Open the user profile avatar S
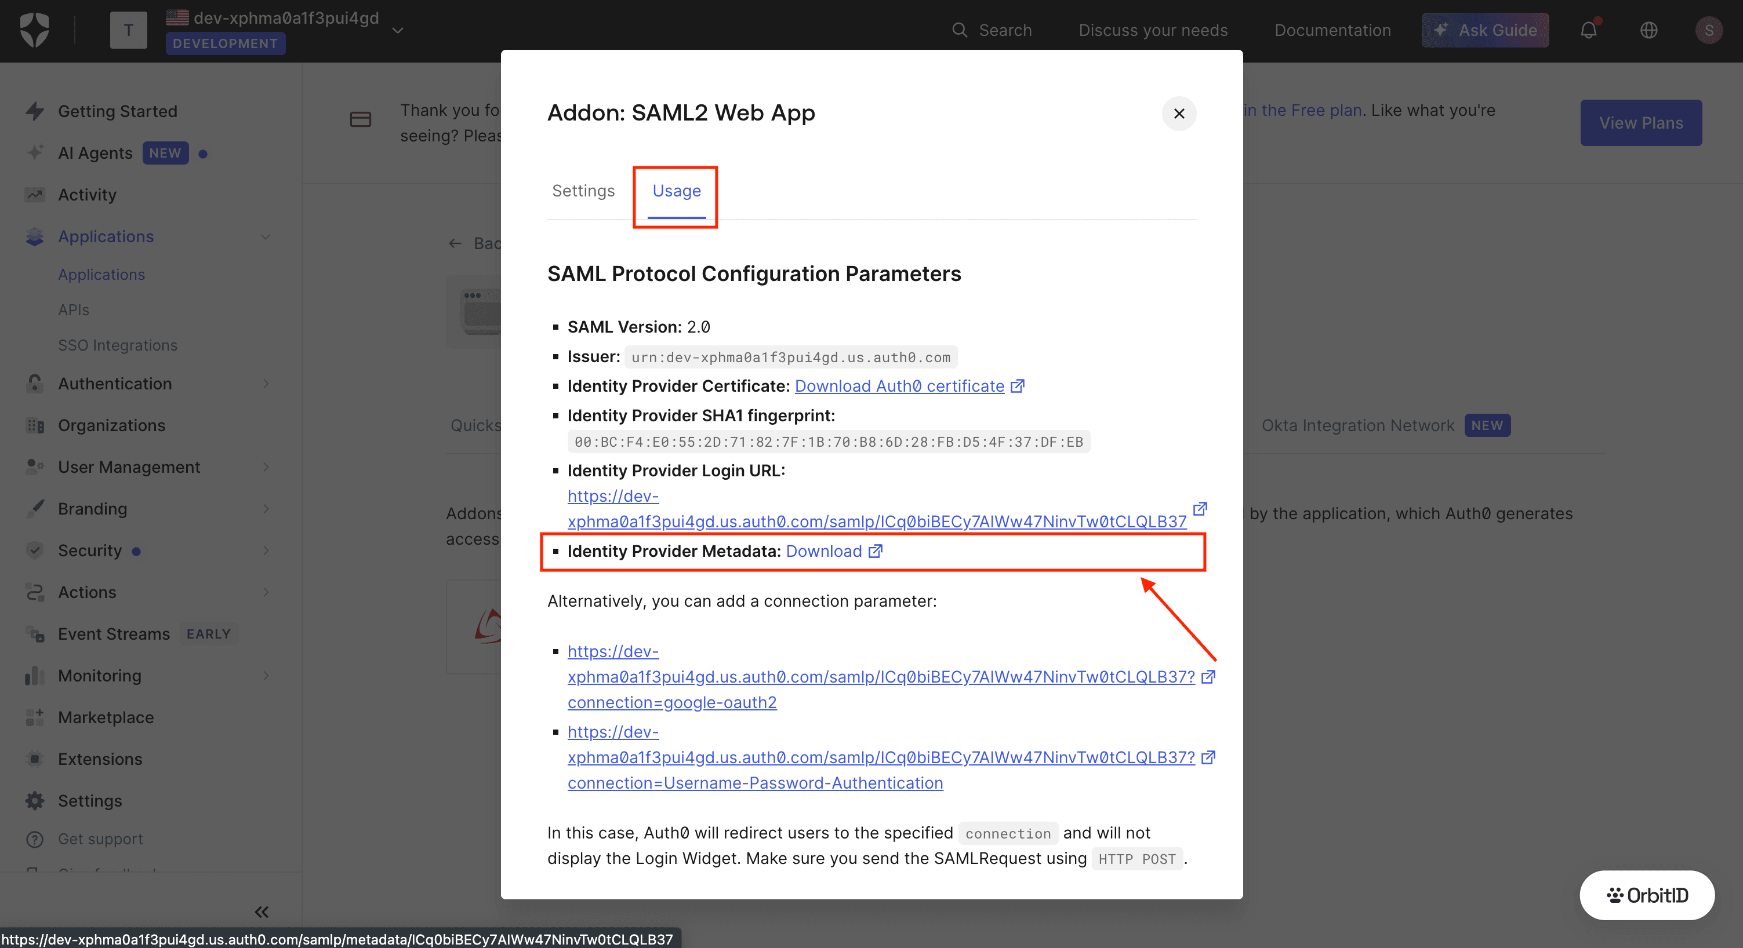 click(x=1708, y=31)
